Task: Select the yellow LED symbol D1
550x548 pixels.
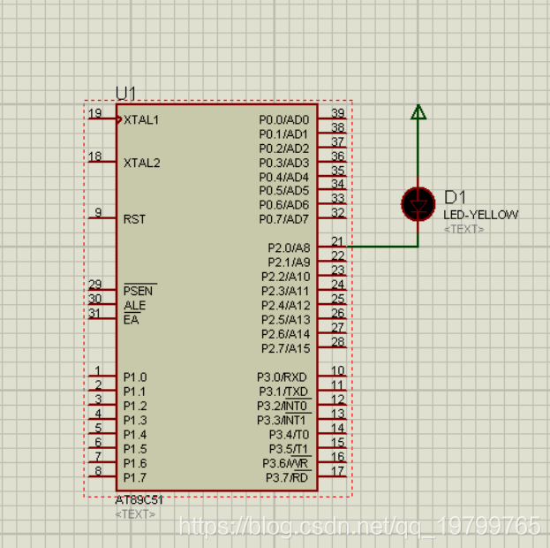Action: click(418, 204)
